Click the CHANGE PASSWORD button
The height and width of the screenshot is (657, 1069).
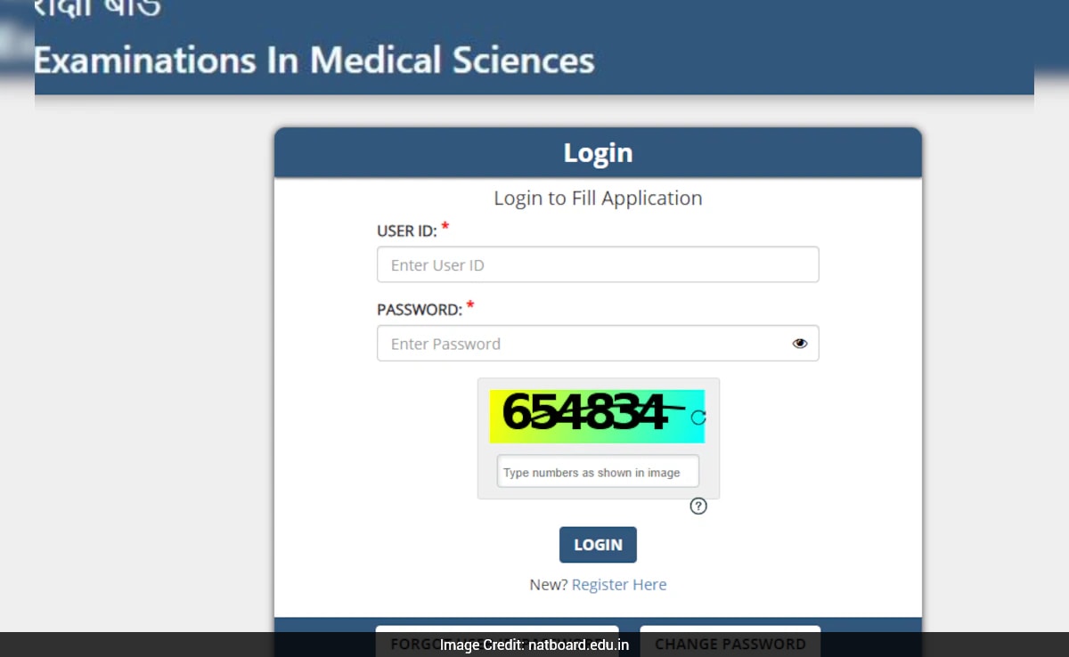click(730, 643)
